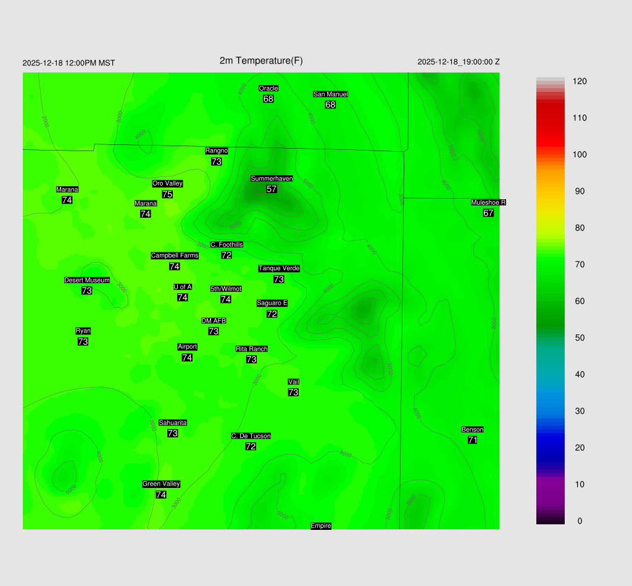Viewport: 632px width, 586px height.
Task: Click the Empire label at map bottom
Action: pos(321,526)
